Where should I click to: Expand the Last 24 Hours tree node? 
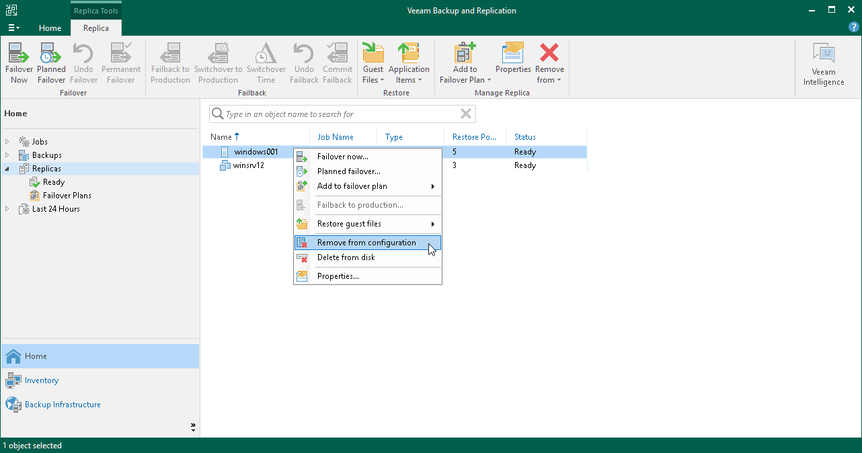(x=7, y=209)
